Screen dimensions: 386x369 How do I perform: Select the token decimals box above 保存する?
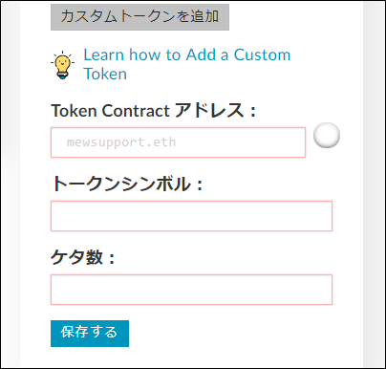pos(191,290)
